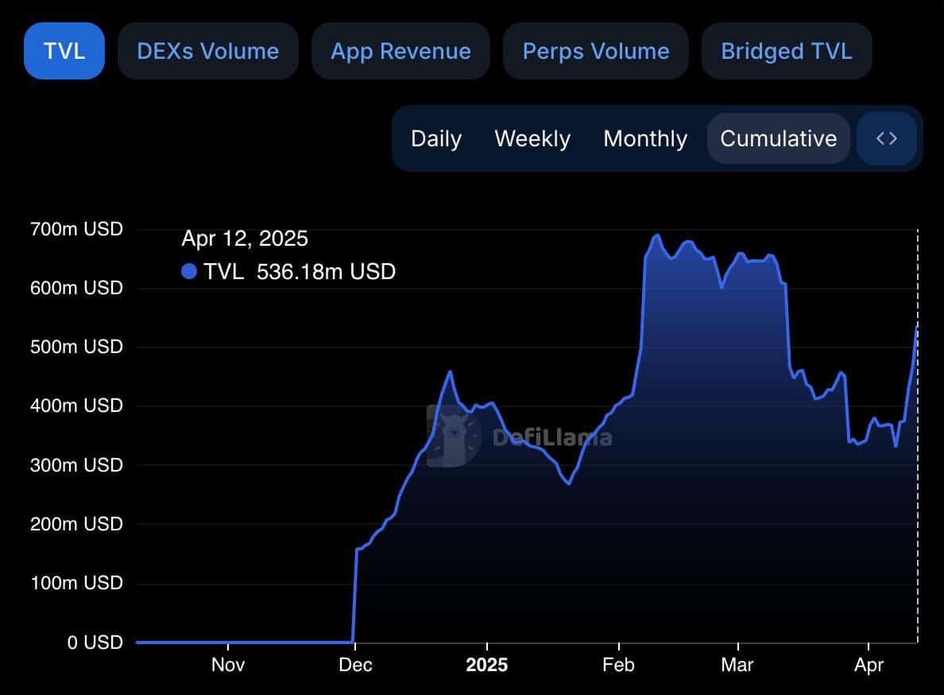Image resolution: width=944 pixels, height=695 pixels.
Task: Choose the Monthly grouping option
Action: click(645, 138)
